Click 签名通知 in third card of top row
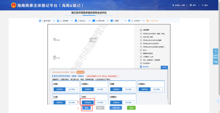 [x=129, y=89]
